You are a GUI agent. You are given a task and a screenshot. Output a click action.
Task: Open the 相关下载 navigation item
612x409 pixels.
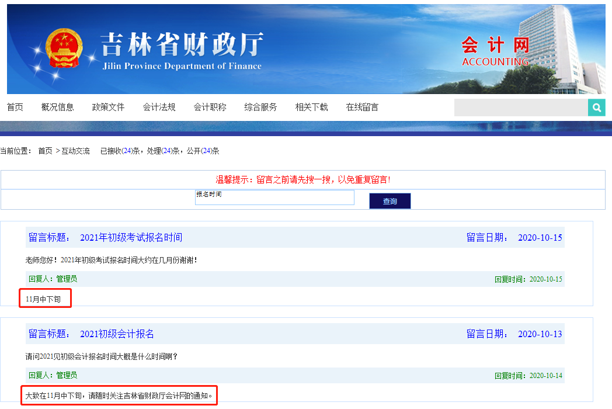coord(311,108)
